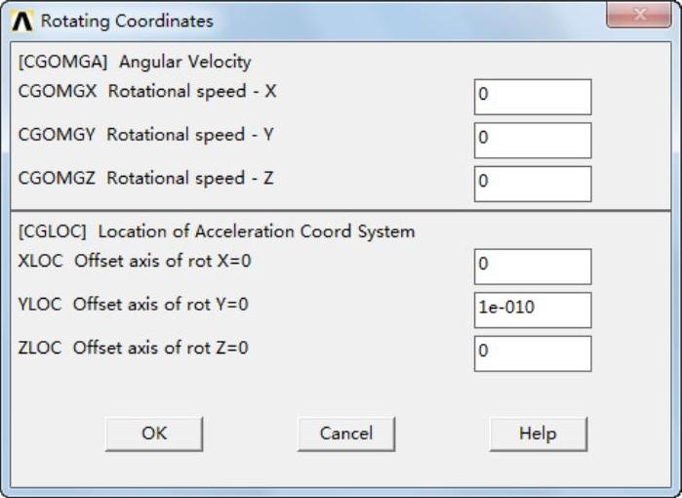Image resolution: width=682 pixels, height=498 pixels.
Task: Click the ZLOC Offset axis label
Action: [x=134, y=347]
